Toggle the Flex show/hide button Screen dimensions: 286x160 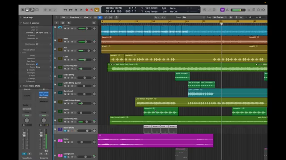pyautogui.click(x=110, y=17)
